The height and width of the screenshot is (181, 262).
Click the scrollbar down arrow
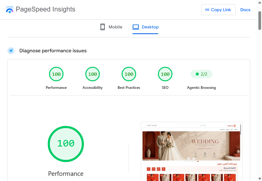pyautogui.click(x=260, y=179)
